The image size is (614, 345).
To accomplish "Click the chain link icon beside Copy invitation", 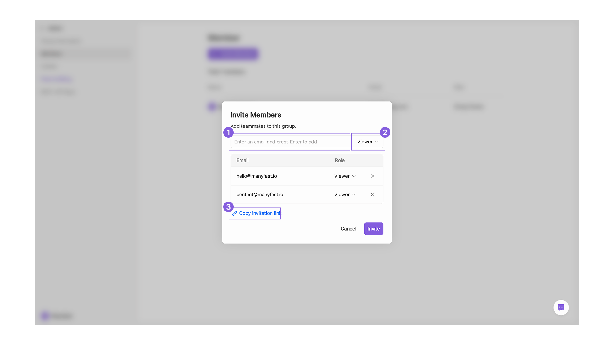I will (x=235, y=213).
